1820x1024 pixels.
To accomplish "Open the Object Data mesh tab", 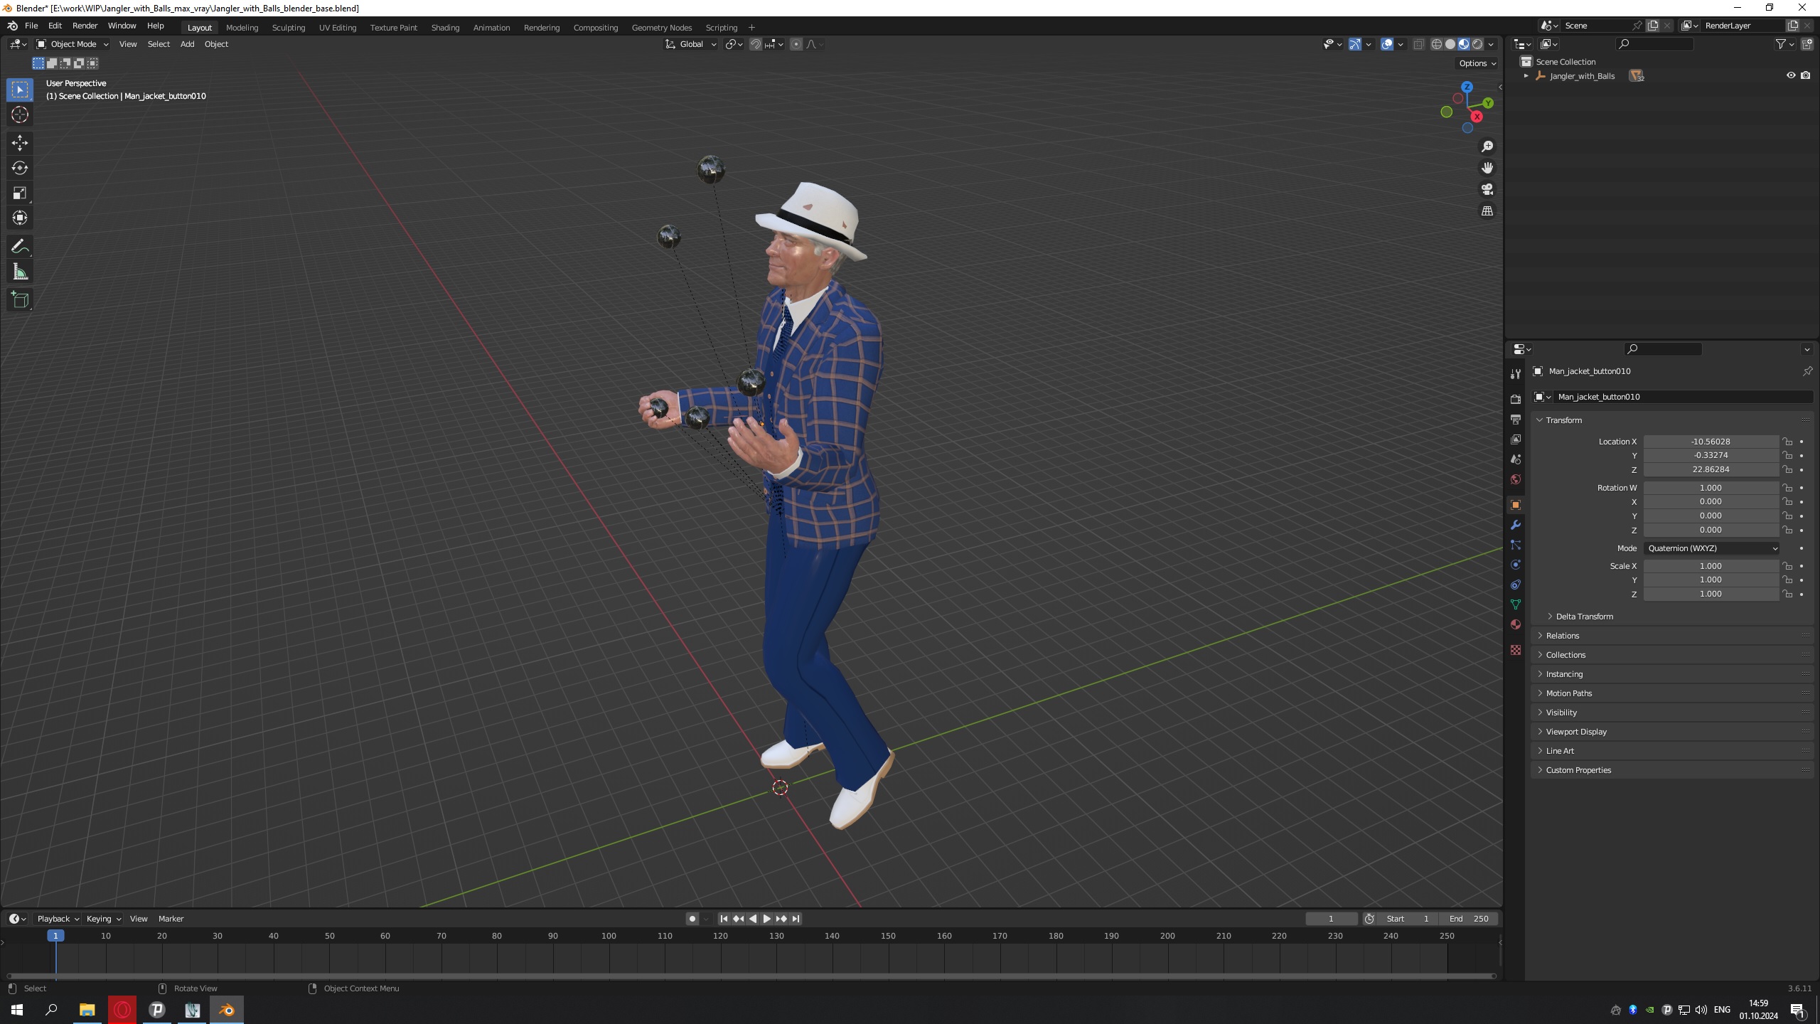I will click(x=1516, y=604).
